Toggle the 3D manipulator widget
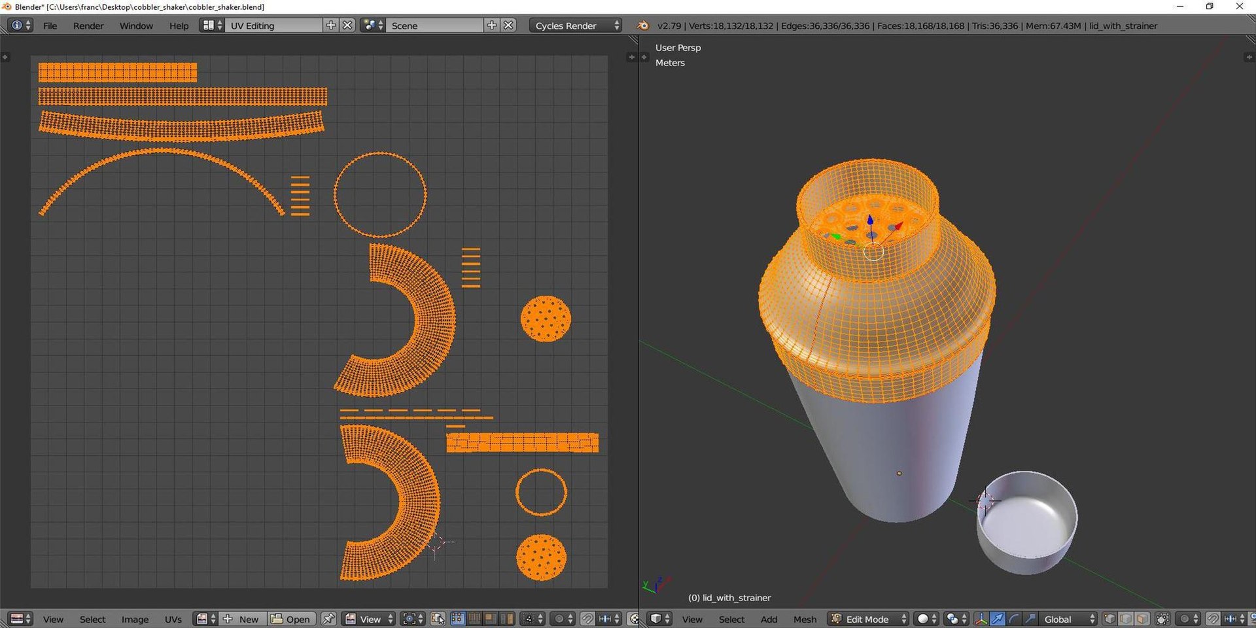Viewport: 1256px width, 628px height. pos(981,619)
